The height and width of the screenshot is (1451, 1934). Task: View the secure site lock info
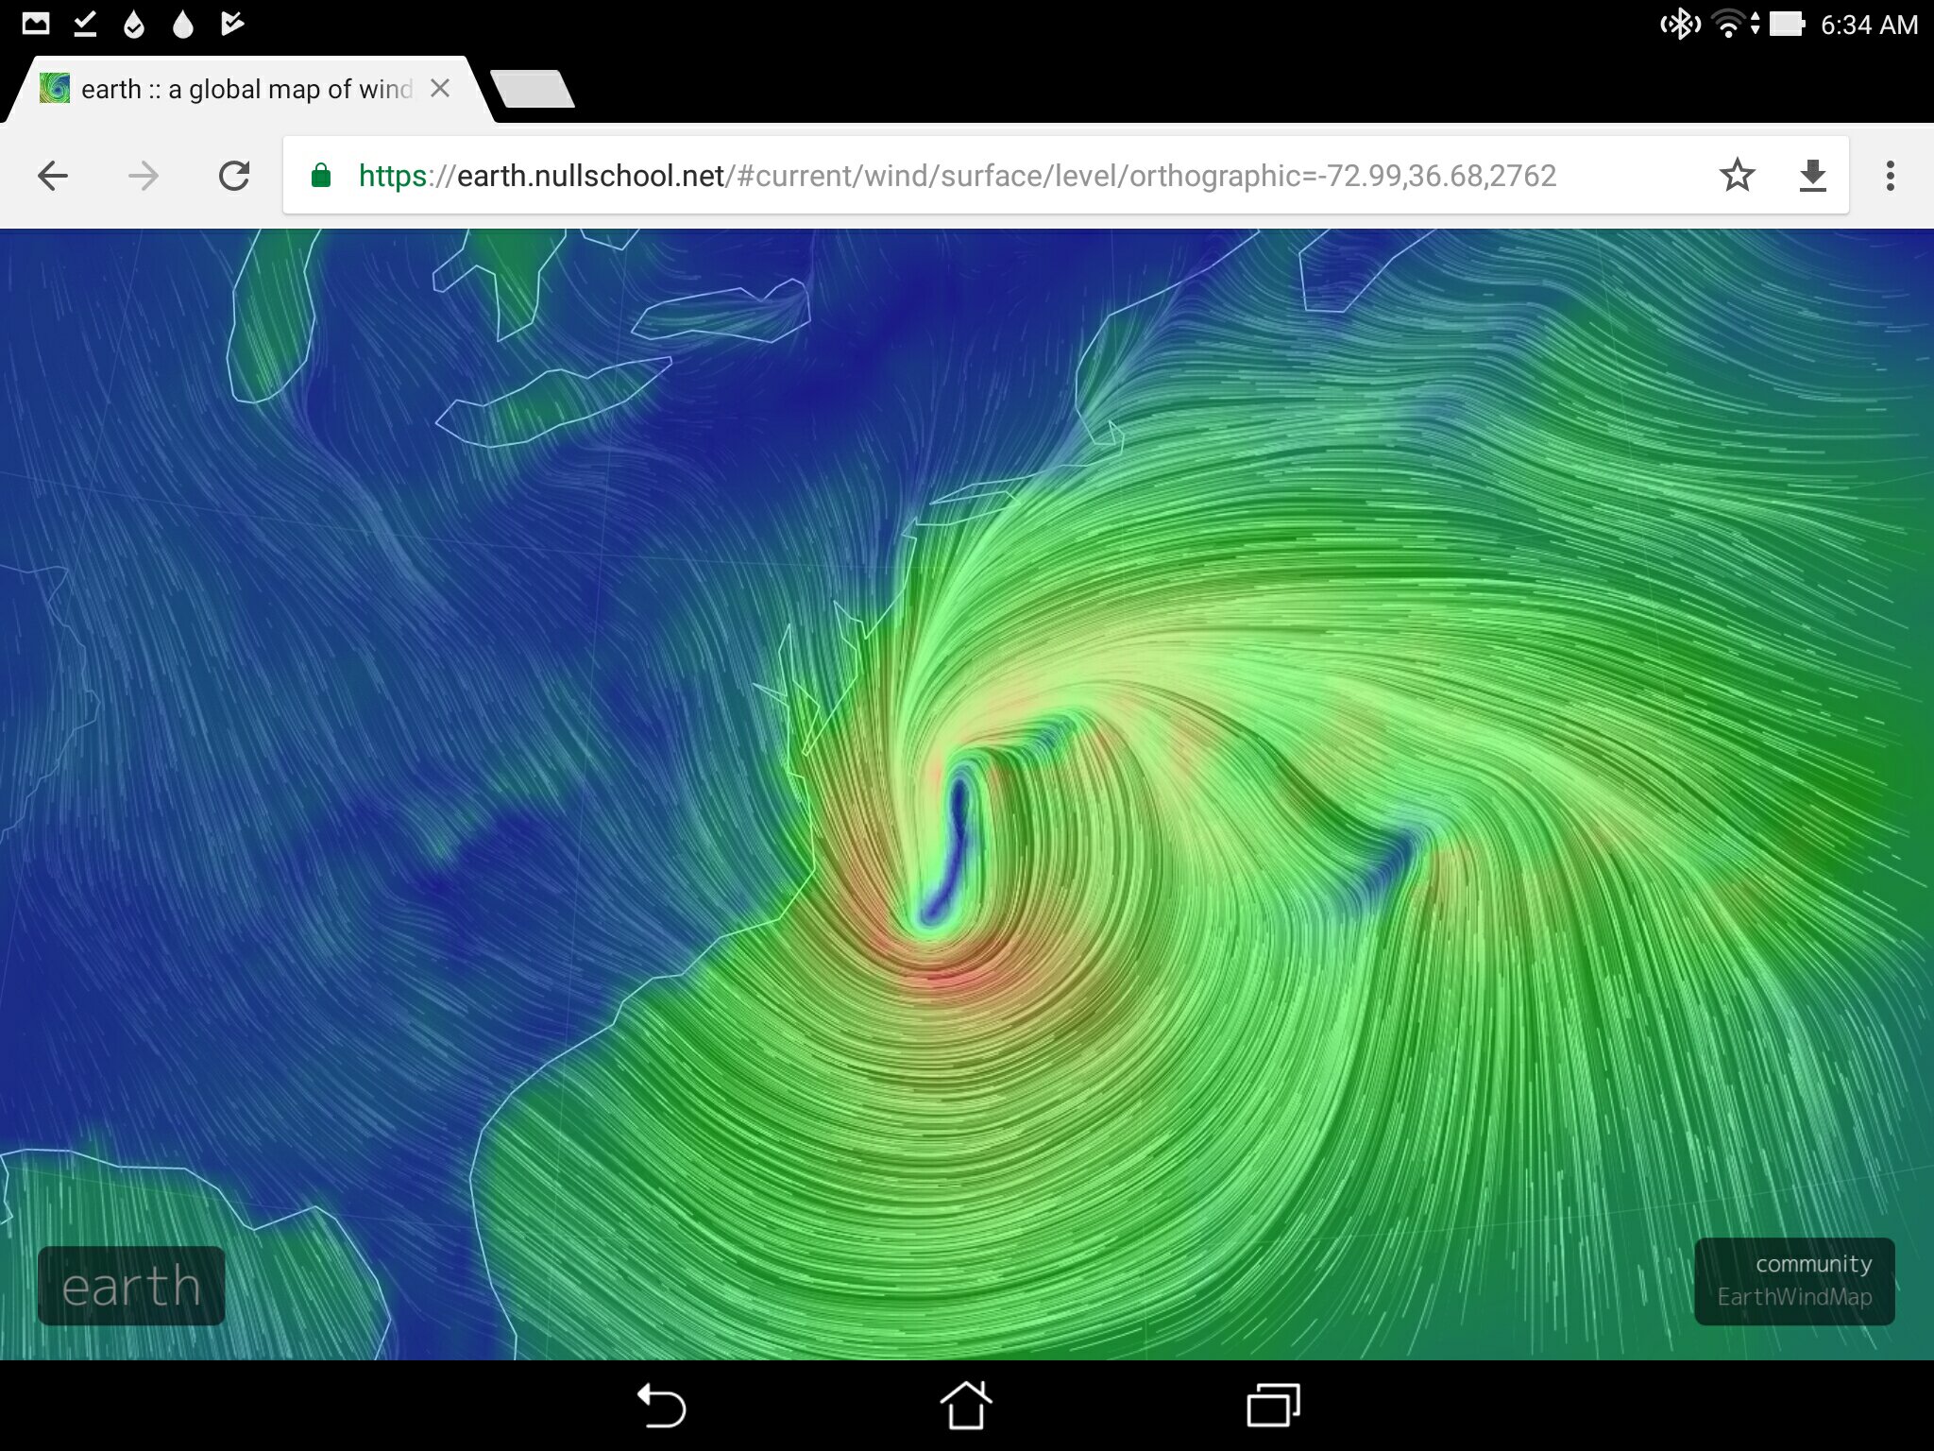click(x=321, y=176)
